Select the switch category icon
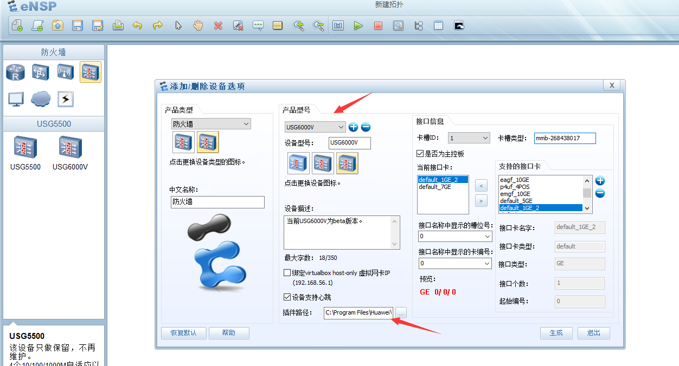The width and height of the screenshot is (679, 366). [x=41, y=71]
